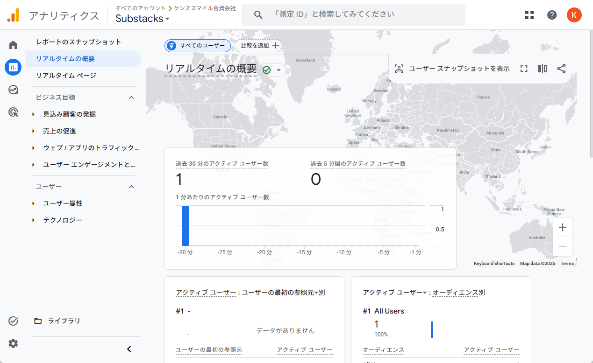Click アクティブ ユーザー header in referrer table
This screenshot has height=363, width=593.
305,350
